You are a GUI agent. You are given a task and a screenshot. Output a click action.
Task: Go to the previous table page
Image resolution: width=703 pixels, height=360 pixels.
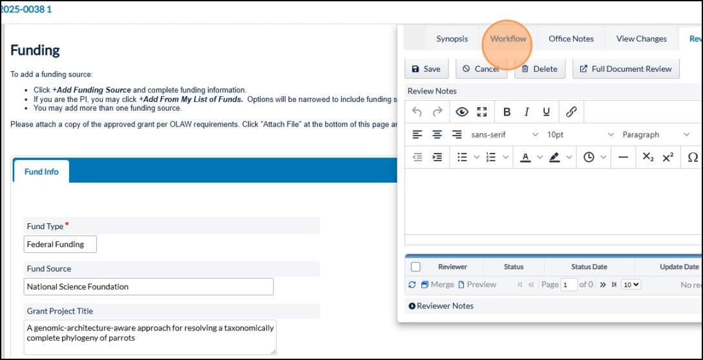(x=531, y=285)
